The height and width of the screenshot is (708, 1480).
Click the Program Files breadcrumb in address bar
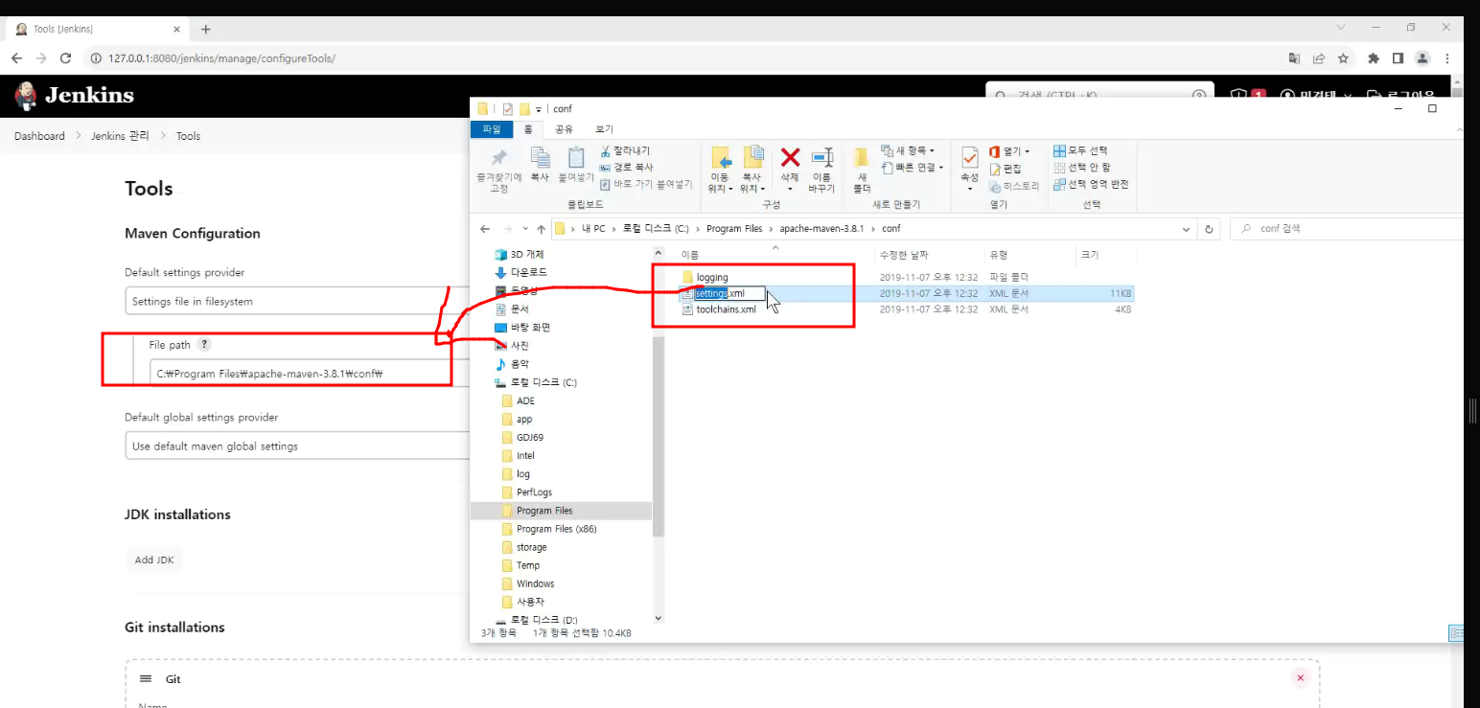[734, 229]
